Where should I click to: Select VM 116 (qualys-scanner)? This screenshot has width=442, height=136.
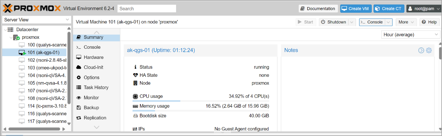[47, 113]
